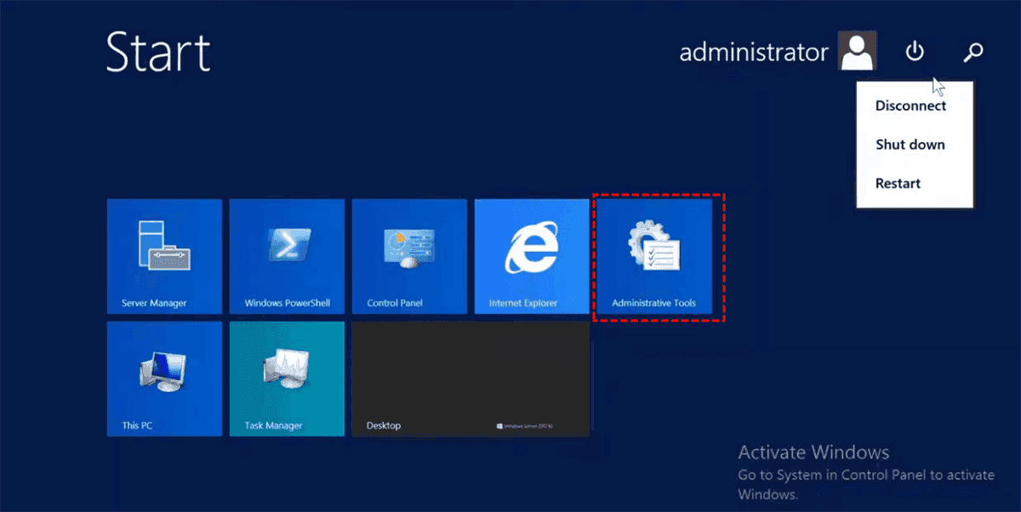
Task: Launch the Internet Explorer tile
Action: click(x=532, y=256)
